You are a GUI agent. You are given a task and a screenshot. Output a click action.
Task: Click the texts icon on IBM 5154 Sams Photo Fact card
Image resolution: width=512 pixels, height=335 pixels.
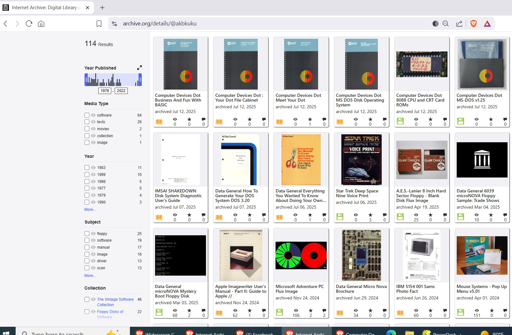[x=400, y=313]
